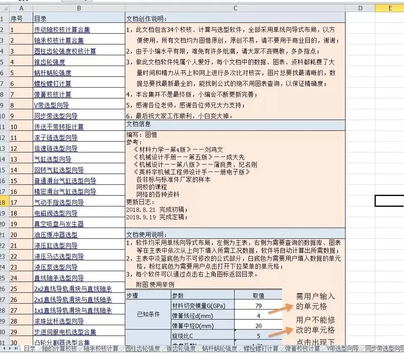Select column D header

click(360, 8)
